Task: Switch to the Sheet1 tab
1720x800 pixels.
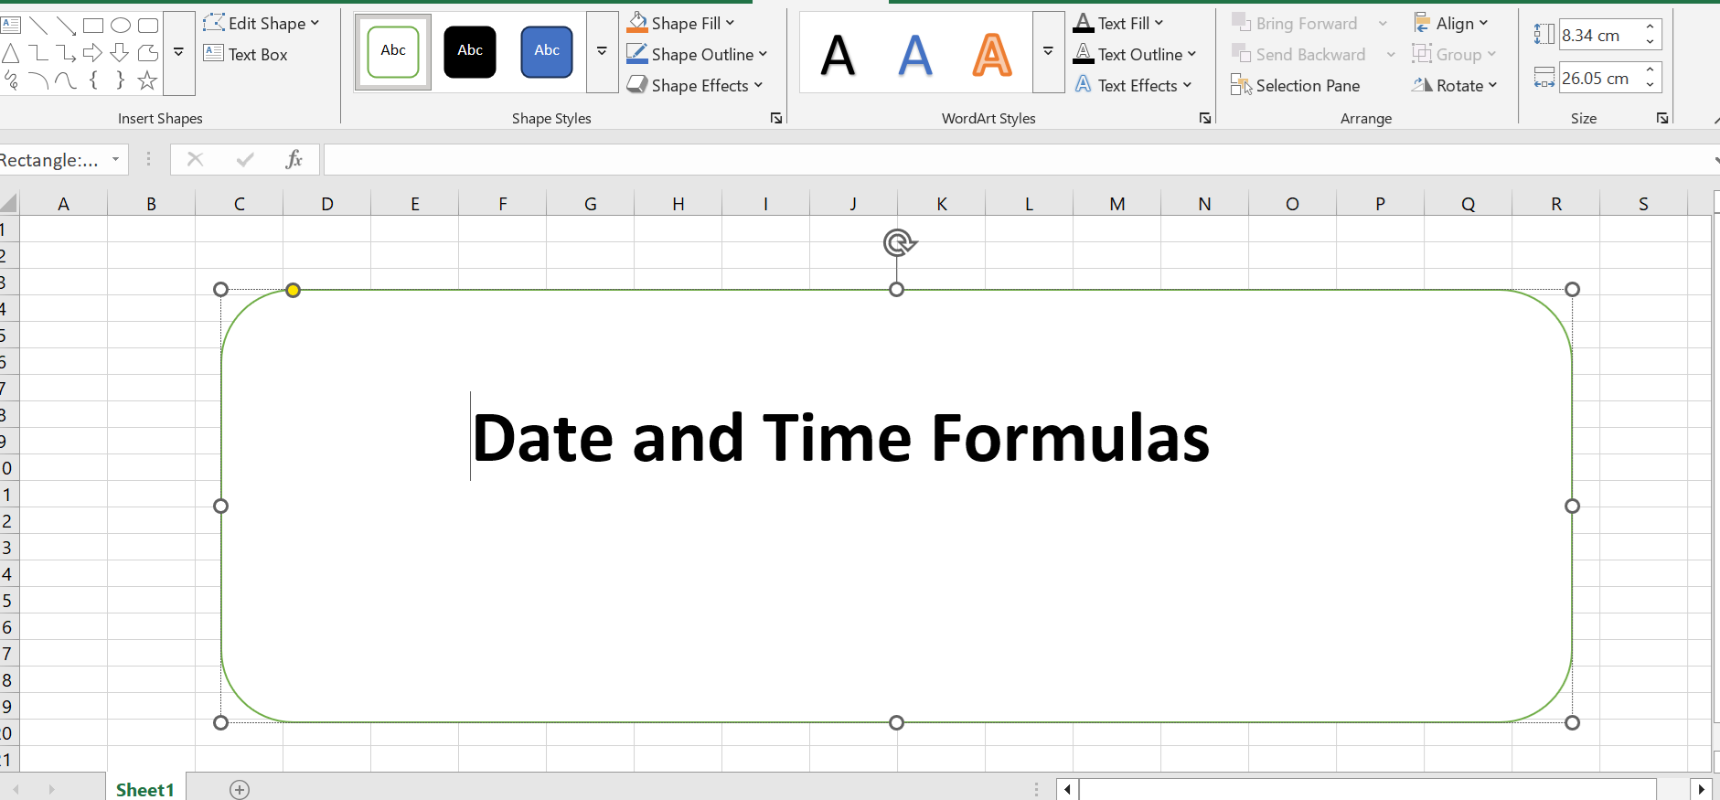Action: [144, 789]
